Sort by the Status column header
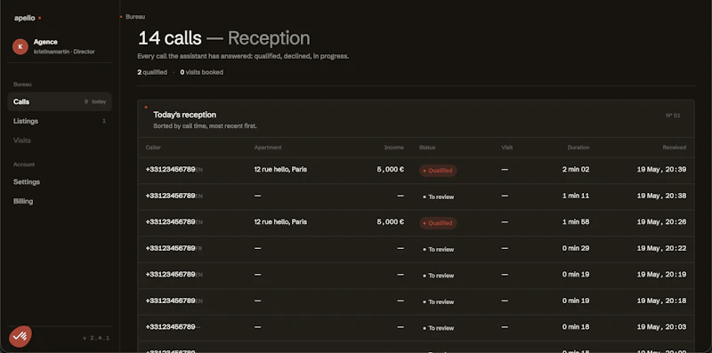The width and height of the screenshot is (712, 353). [427, 148]
